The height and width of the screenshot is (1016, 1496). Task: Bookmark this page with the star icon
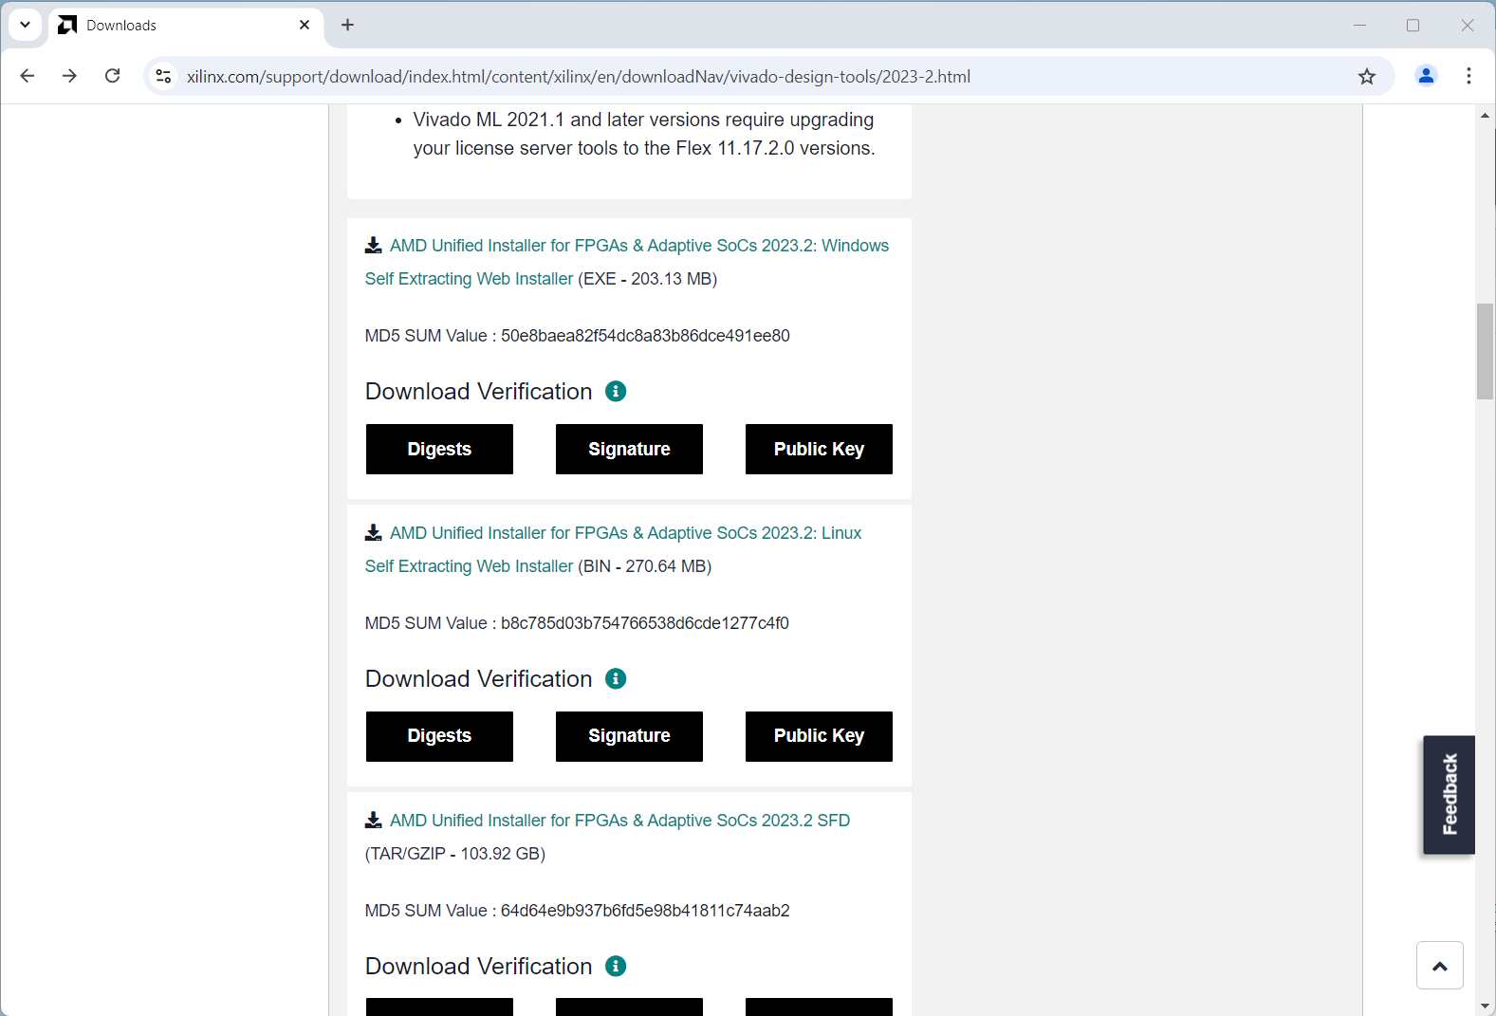pyautogui.click(x=1366, y=77)
